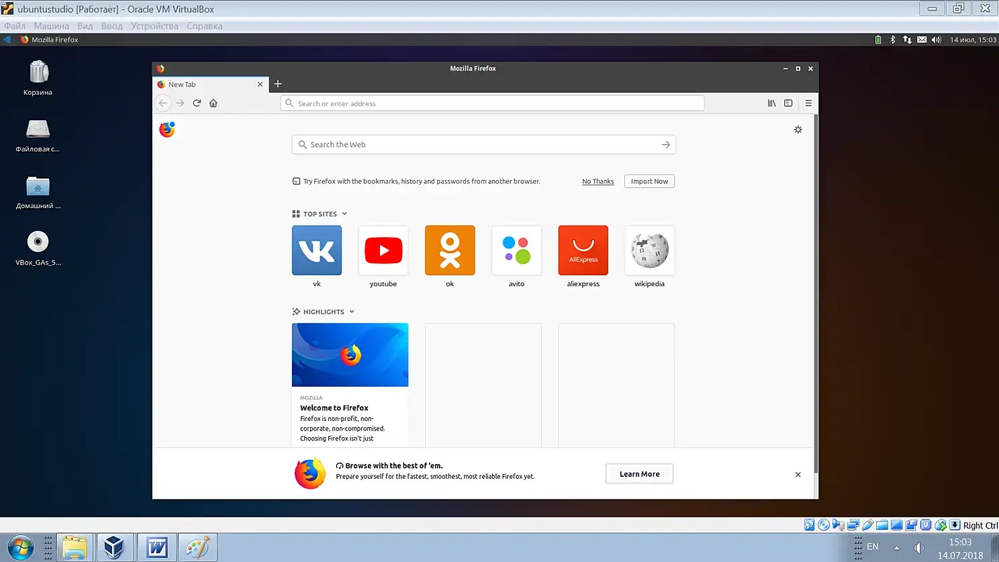
Task: Close the New Tab tab
Action: pyautogui.click(x=260, y=85)
